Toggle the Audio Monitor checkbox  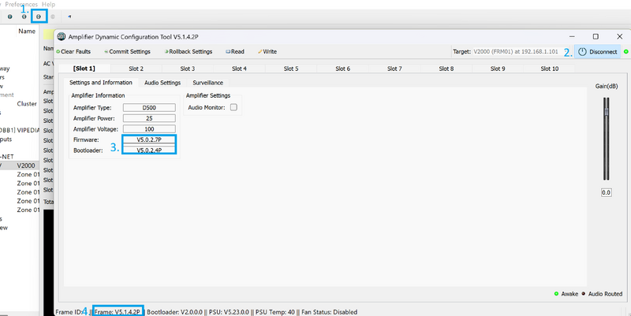233,107
